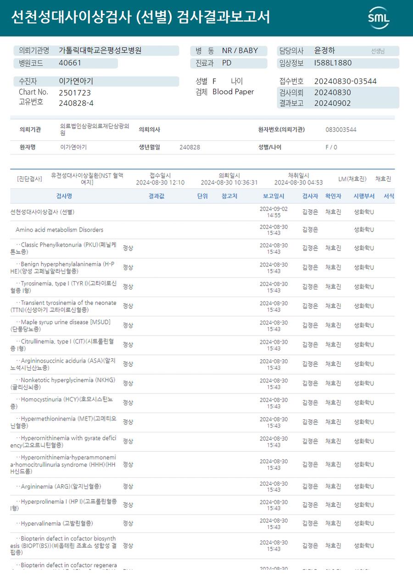Click the patient number '083003544'
Viewport: 413px width, 584px height.
[341, 130]
